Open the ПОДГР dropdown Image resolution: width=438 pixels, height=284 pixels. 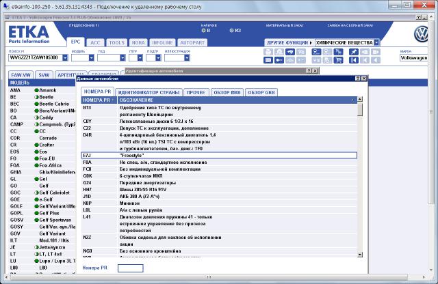(x=158, y=58)
